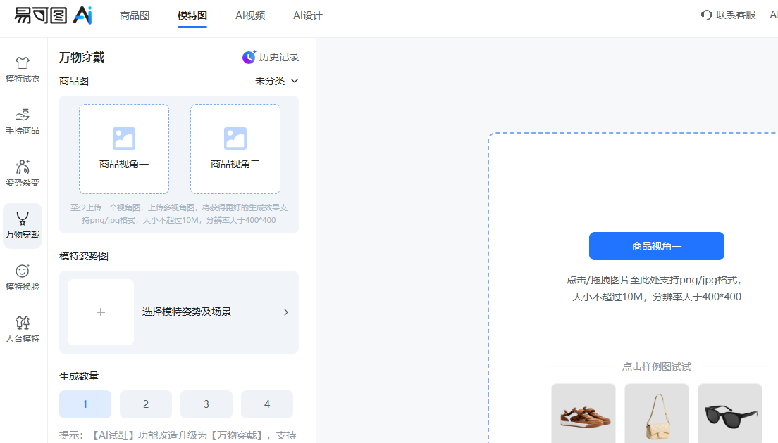Choose generation count 4
This screenshot has width=778, height=443.
coord(267,404)
